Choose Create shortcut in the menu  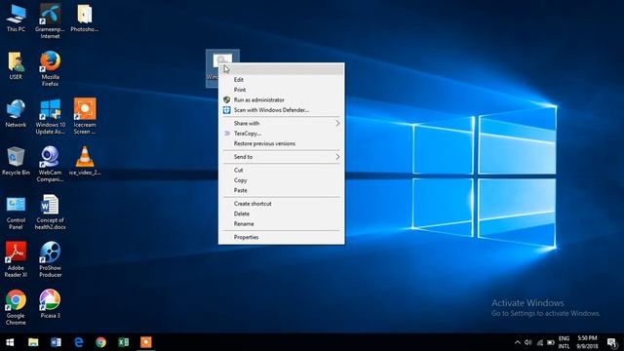pos(282,204)
